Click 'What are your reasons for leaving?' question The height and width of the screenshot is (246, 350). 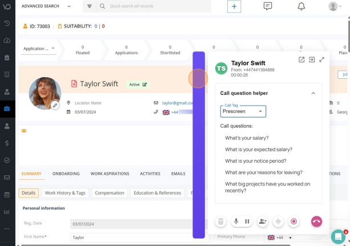coord(264,172)
